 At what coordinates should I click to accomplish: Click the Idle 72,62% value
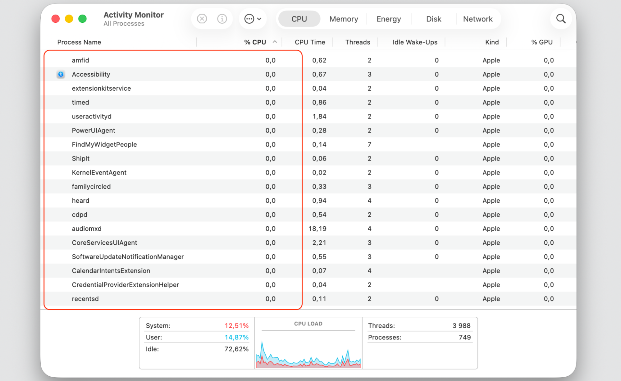[236, 349]
